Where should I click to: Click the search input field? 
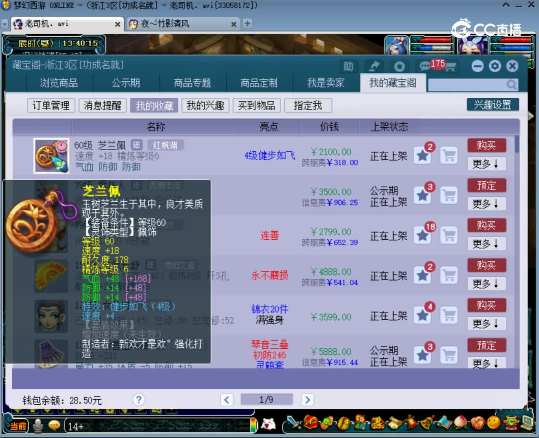[x=467, y=85]
